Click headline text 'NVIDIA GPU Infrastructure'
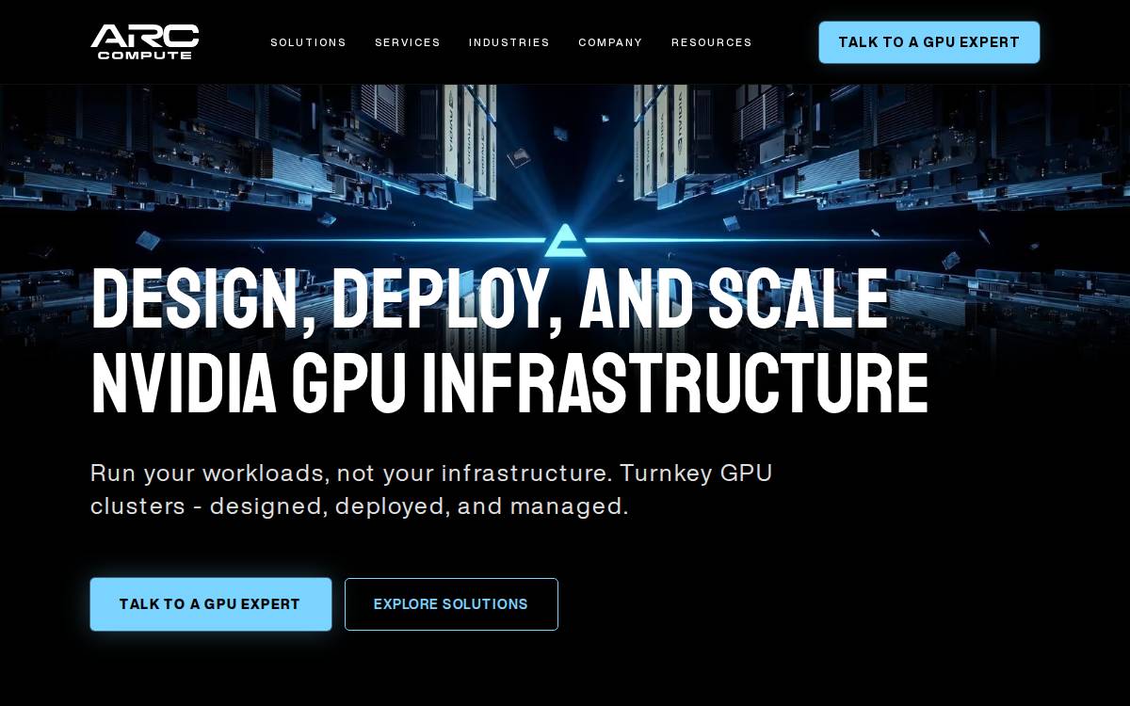The image size is (1130, 706). [509, 383]
